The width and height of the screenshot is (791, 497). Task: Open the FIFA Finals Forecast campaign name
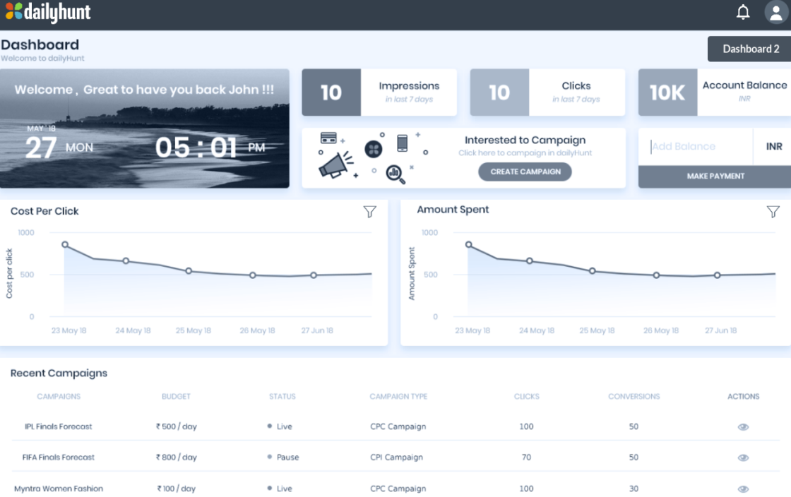(59, 457)
